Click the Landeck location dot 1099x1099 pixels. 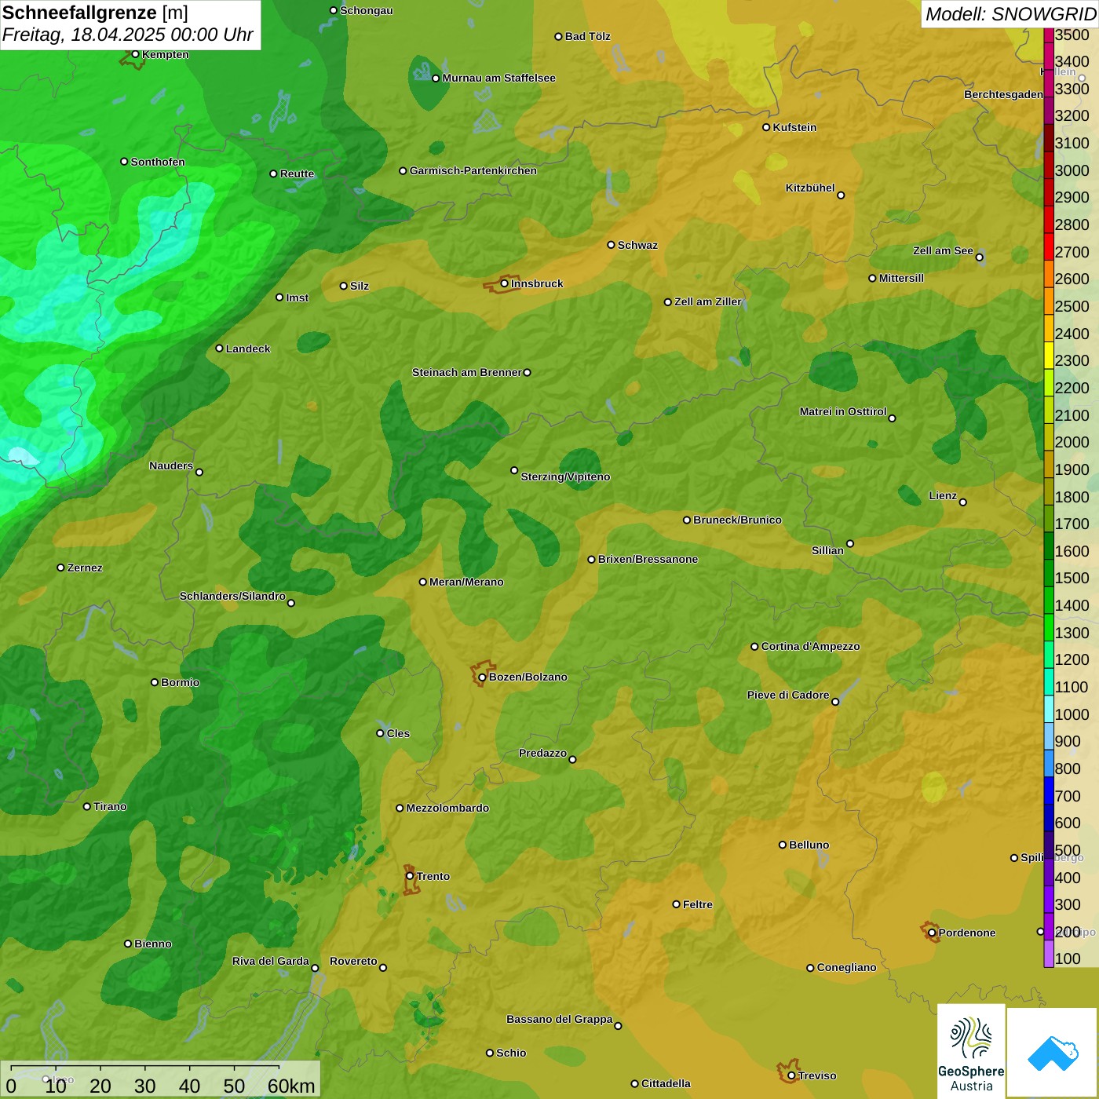click(219, 349)
